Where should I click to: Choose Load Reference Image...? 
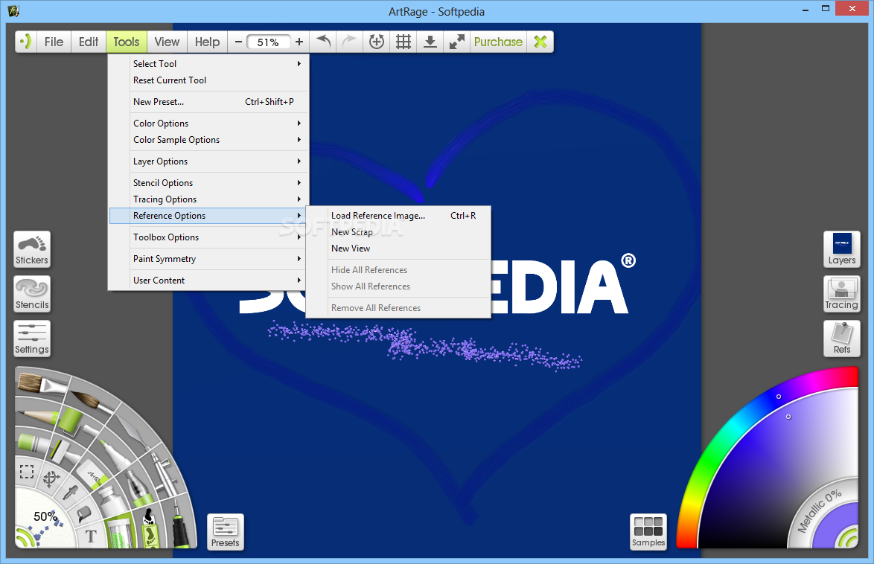point(398,216)
